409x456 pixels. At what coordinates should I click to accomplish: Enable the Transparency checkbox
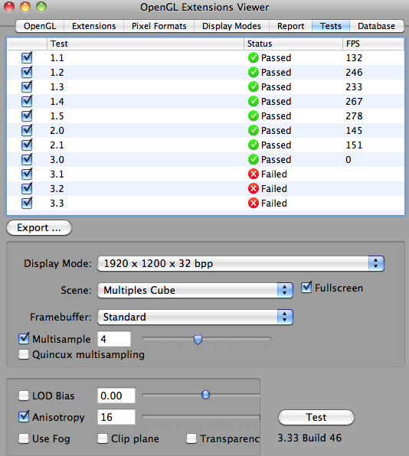(191, 438)
